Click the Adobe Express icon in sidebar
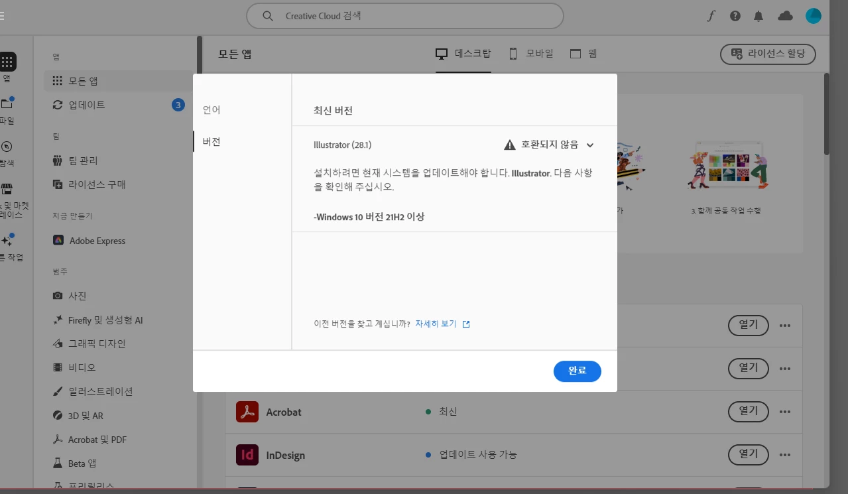This screenshot has height=494, width=848. pos(58,241)
